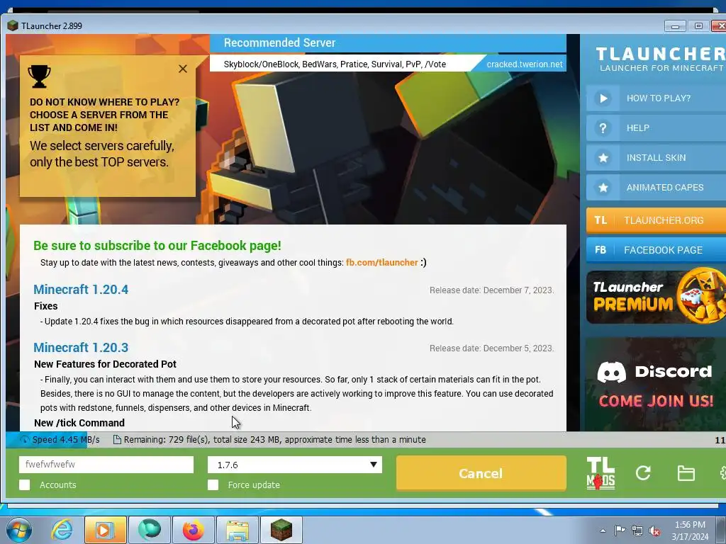The width and height of the screenshot is (726, 544).
Task: Open the Windows Start menu orb
Action: coord(19,530)
